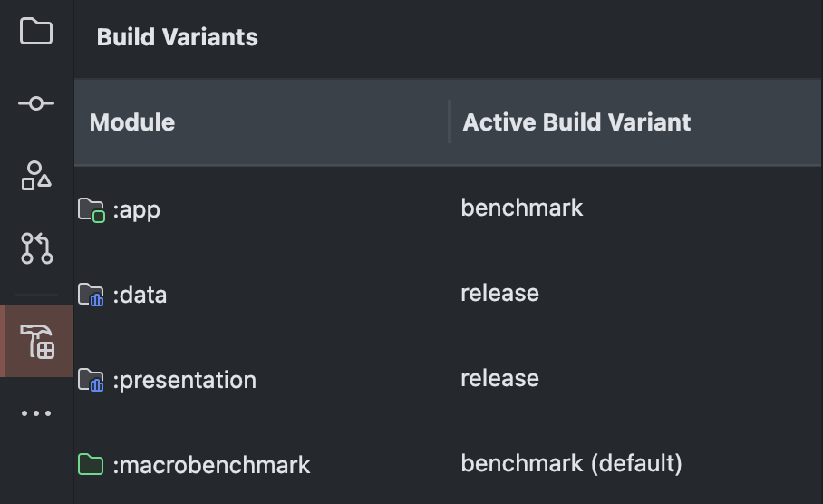This screenshot has width=823, height=504.
Task: Select the :macrobenchmark module row
Action: (x=448, y=464)
